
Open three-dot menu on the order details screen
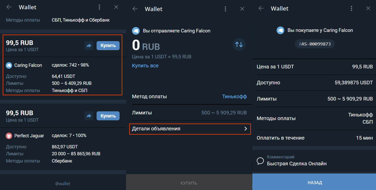point(351,8)
